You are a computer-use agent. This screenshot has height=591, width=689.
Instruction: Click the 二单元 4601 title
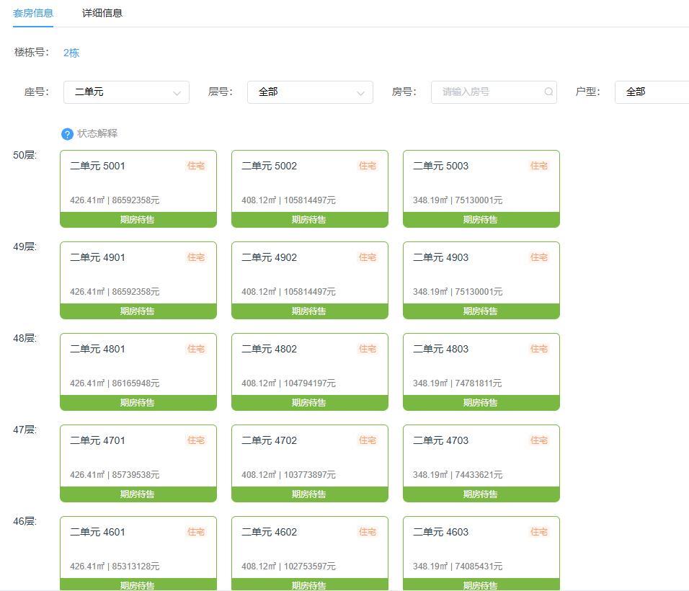[97, 532]
